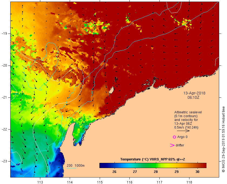
Task: Click the 200 1000m depth label
Action: point(76,166)
